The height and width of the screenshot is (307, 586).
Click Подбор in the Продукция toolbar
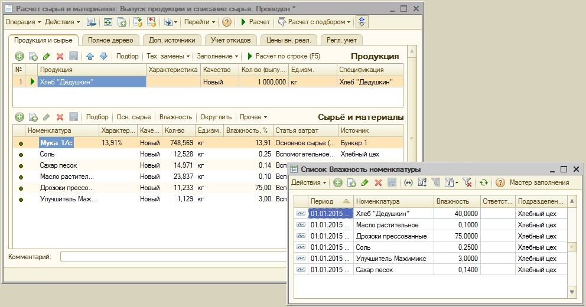127,57
